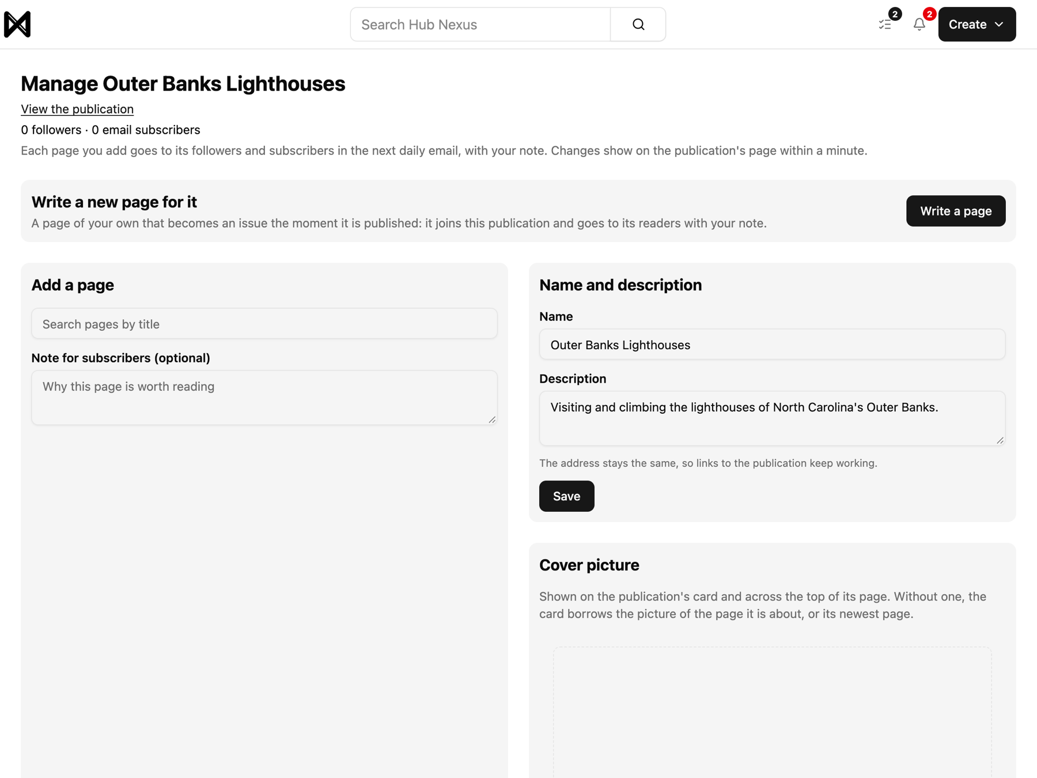Viewport: 1037px width, 778px height.
Task: Click the search magnifier button
Action: click(x=638, y=24)
